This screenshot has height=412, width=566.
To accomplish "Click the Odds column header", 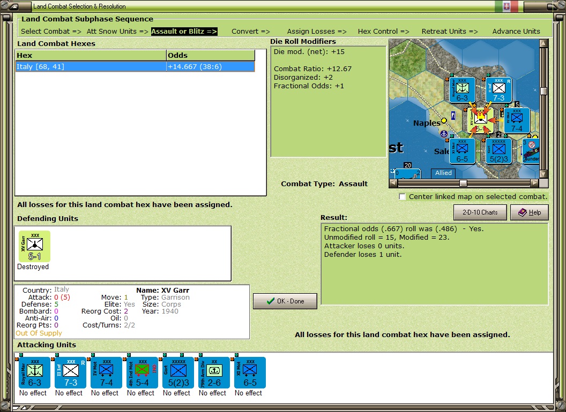I will point(211,55).
